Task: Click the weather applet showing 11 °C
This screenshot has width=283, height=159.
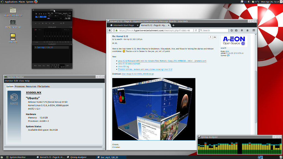Action: point(256,2)
